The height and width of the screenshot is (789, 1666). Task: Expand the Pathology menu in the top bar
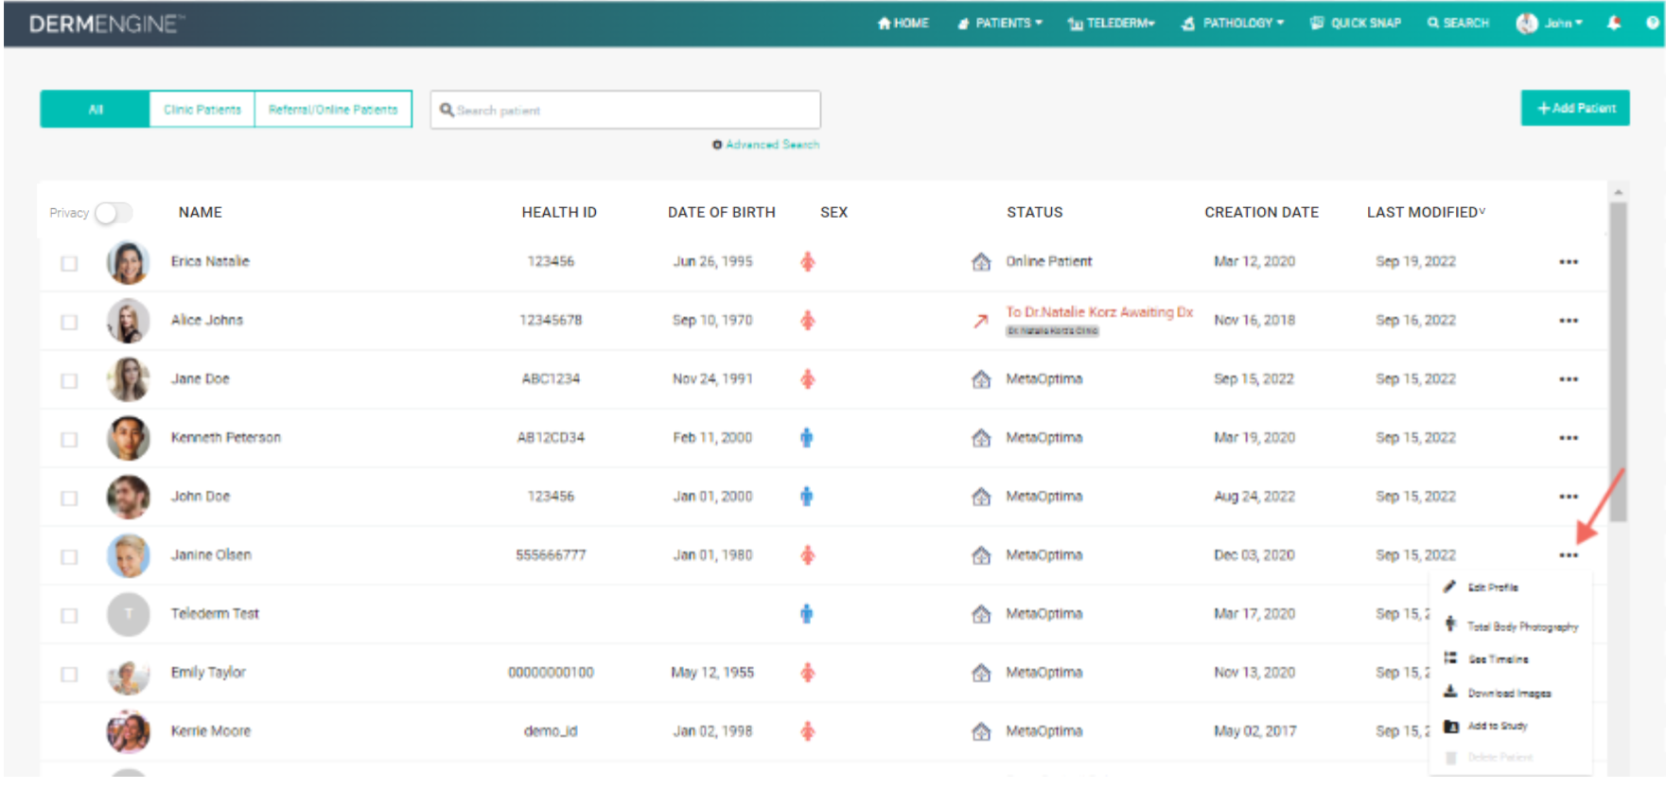[x=1233, y=23]
